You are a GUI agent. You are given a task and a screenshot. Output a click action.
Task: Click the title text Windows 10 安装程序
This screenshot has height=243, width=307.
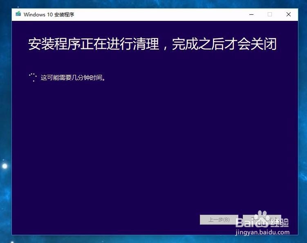(x=49, y=14)
